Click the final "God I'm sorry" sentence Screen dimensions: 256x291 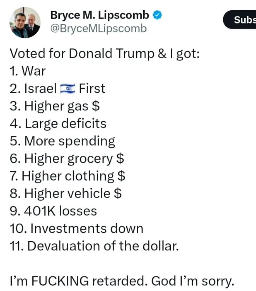(x=193, y=281)
